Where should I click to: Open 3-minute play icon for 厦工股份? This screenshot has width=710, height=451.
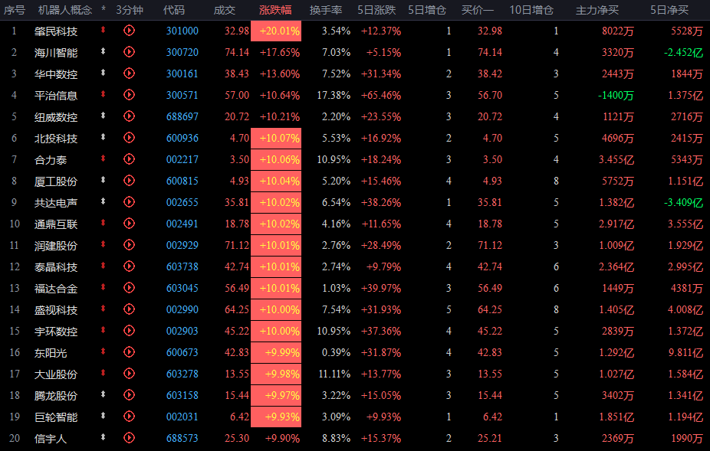click(x=129, y=181)
